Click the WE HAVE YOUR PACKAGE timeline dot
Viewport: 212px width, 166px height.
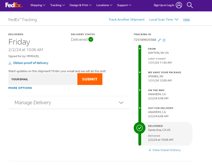click(140, 72)
